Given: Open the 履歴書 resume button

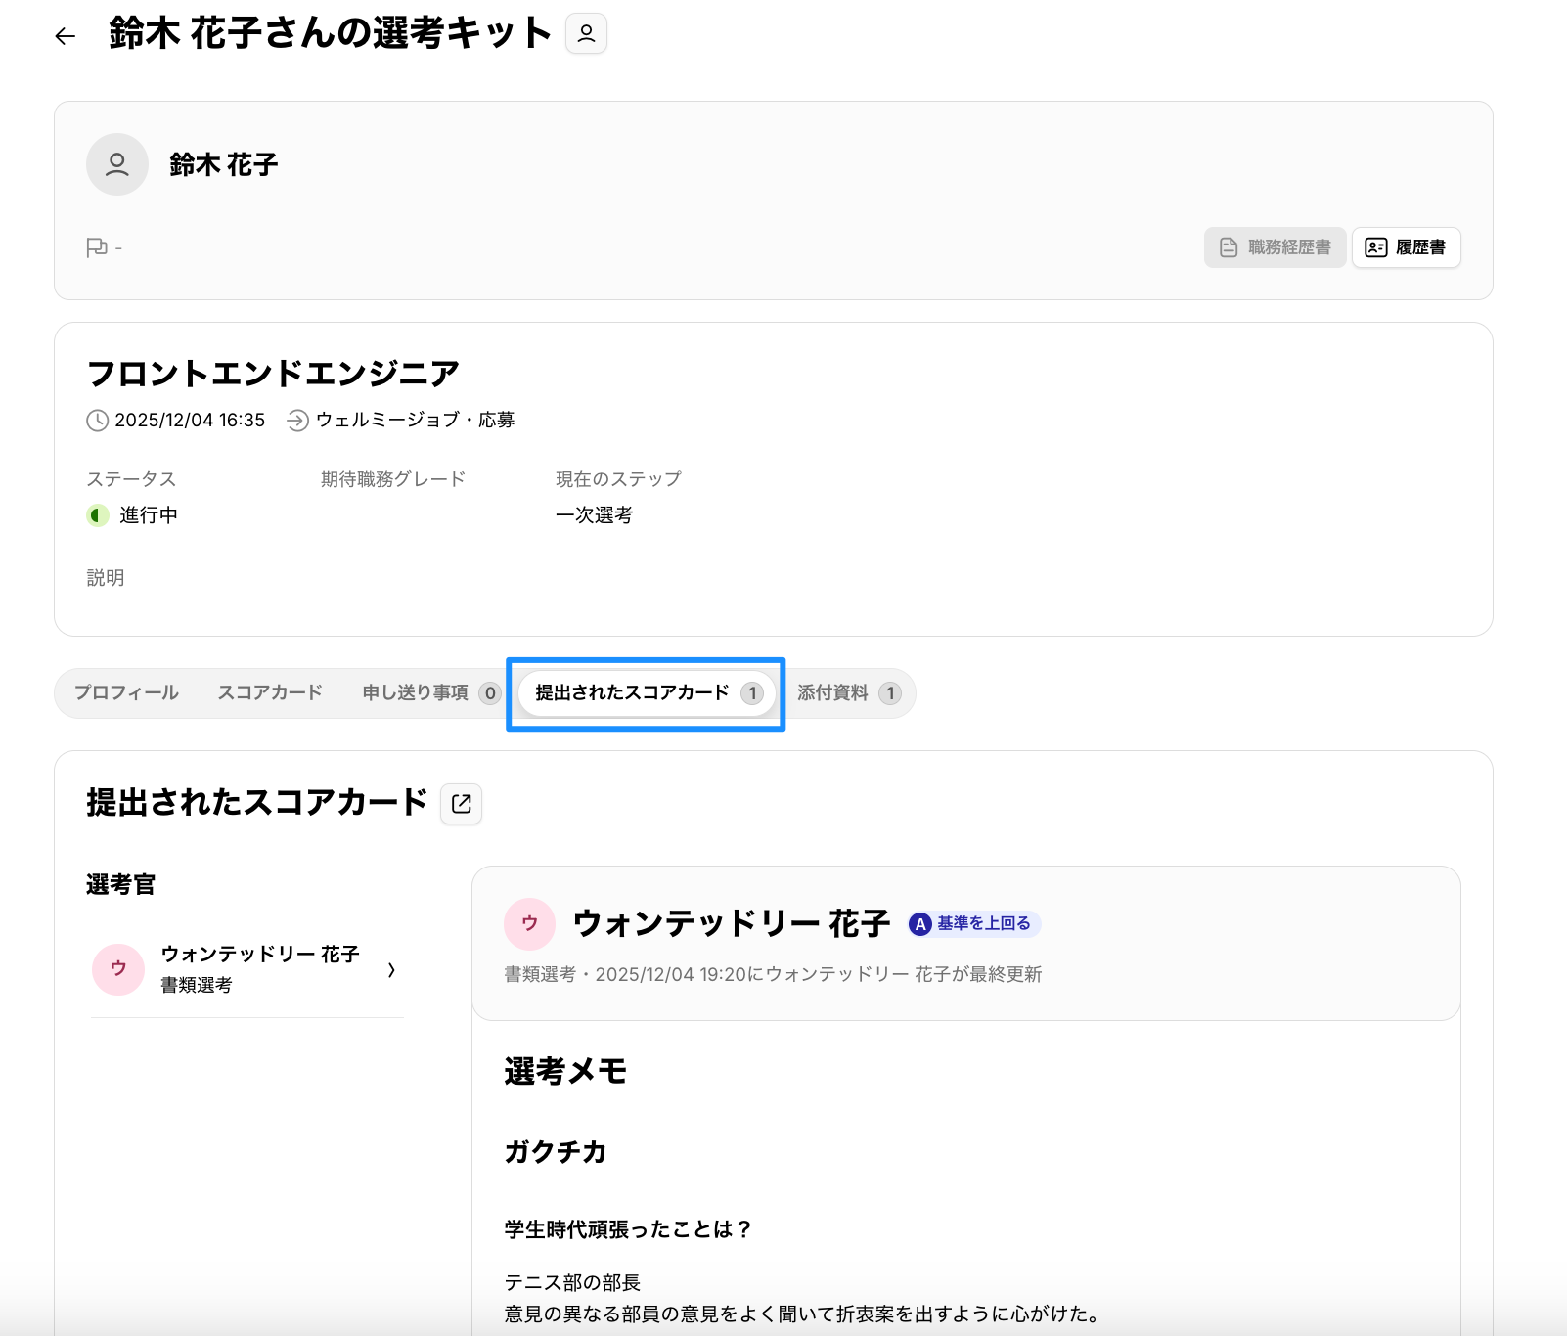Looking at the screenshot, I should click(1406, 247).
